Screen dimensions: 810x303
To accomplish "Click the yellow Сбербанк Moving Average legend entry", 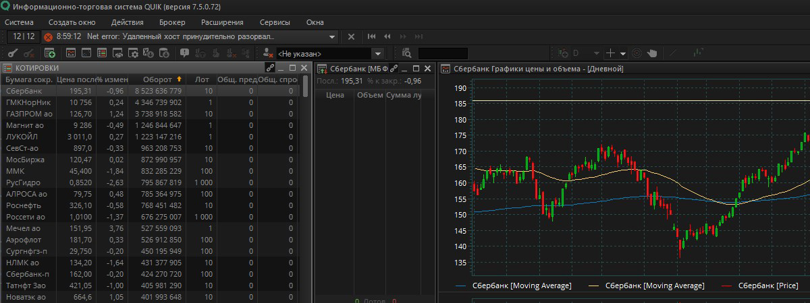I will tap(647, 285).
